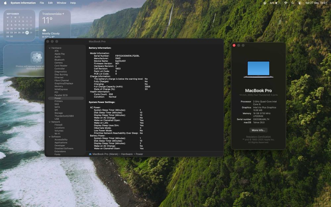Open the Regulatory Certification link
This screenshot has height=207, width=331.
pyautogui.click(x=258, y=137)
